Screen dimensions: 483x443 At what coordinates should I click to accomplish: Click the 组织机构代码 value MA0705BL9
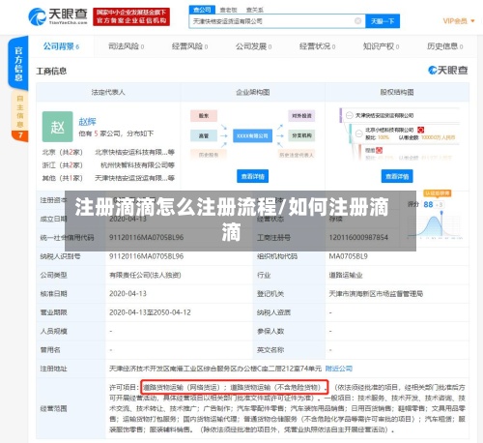tap(348, 256)
